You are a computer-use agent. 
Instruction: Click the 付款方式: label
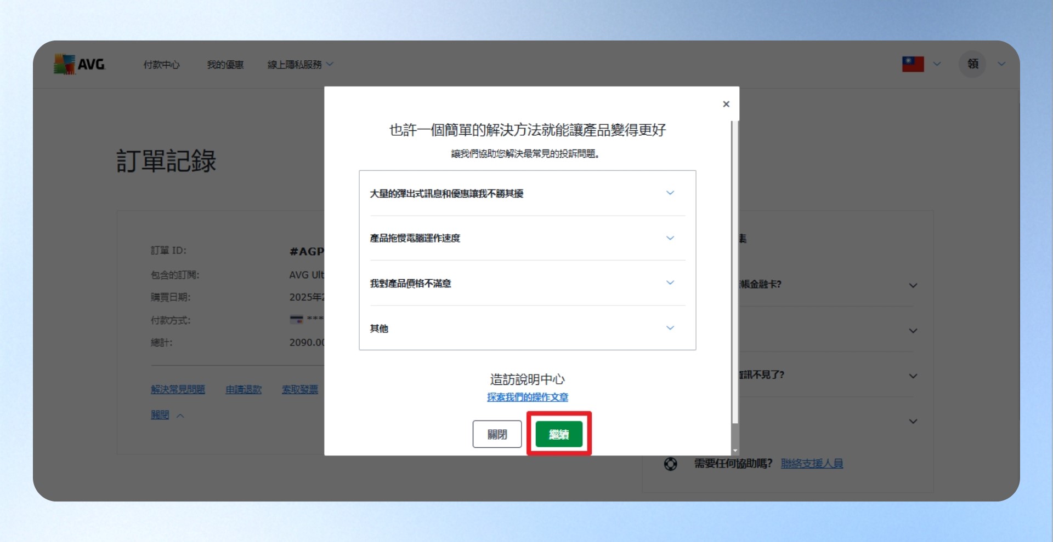tap(171, 320)
